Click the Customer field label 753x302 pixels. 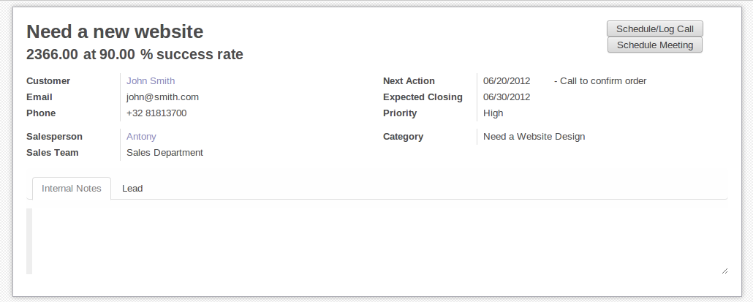(48, 81)
